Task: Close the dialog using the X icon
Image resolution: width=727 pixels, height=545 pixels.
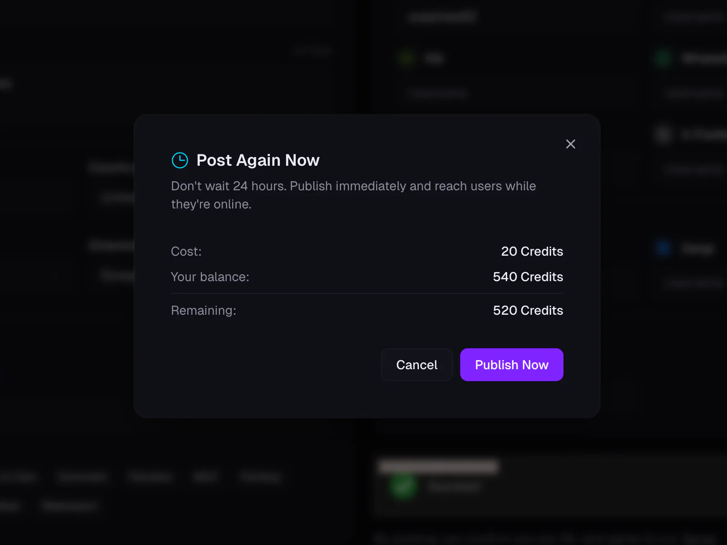Action: coord(571,144)
